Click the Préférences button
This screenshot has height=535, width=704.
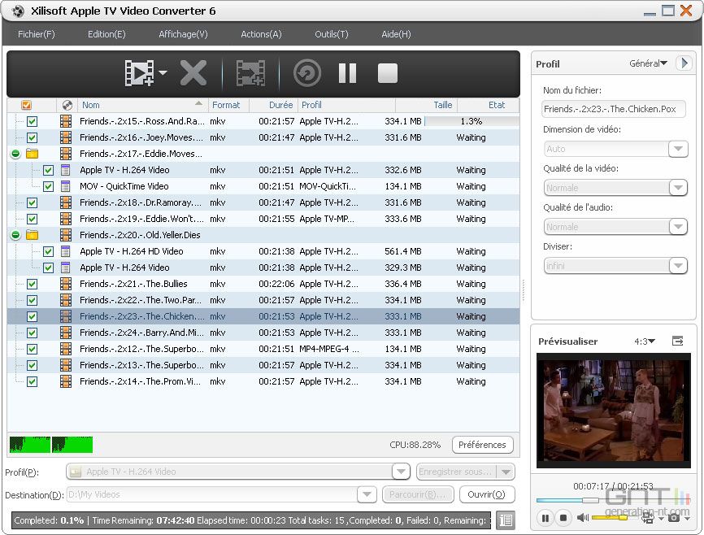(482, 445)
